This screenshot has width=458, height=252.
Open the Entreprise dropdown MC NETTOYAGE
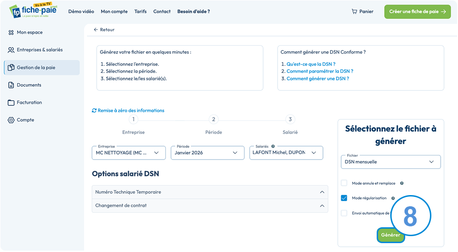(129, 153)
